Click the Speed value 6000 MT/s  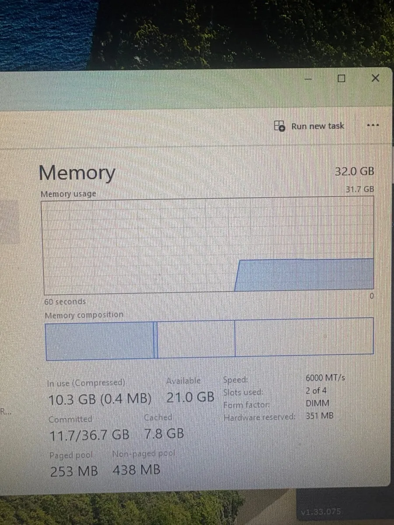pos(325,378)
